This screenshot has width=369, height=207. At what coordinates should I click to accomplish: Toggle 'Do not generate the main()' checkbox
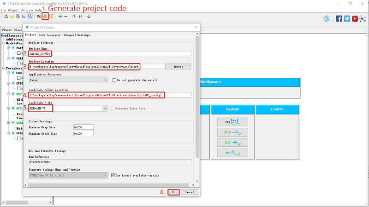115,80
